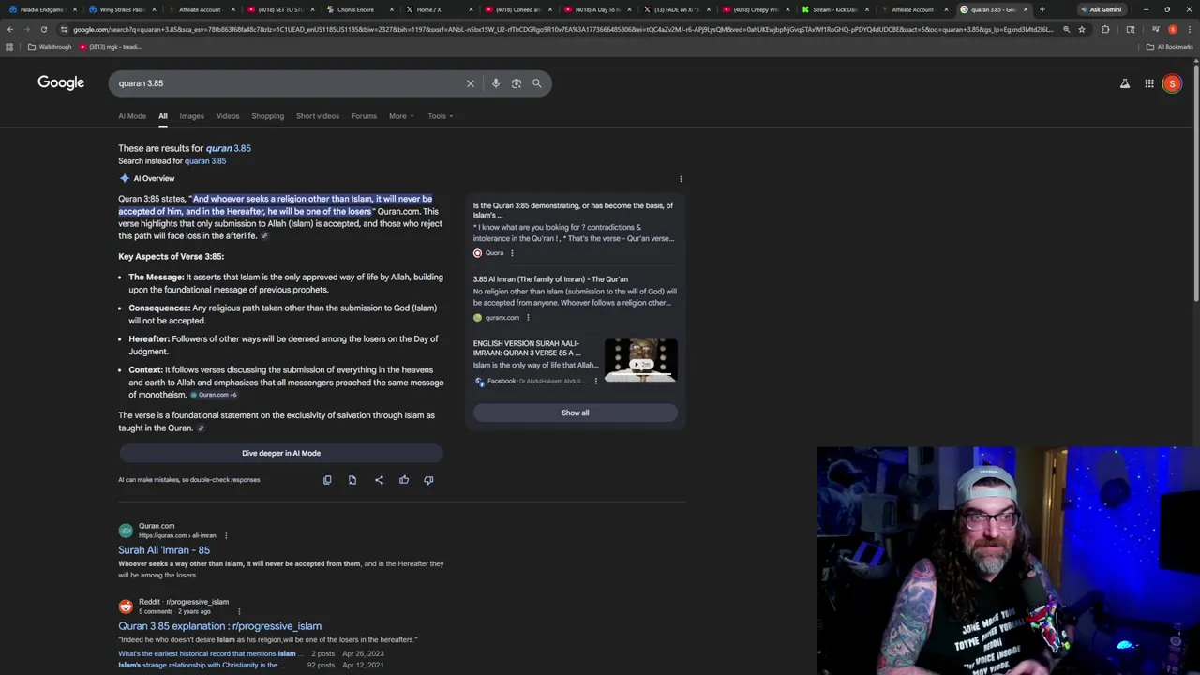Give thumbs down on AI Overview

pyautogui.click(x=428, y=480)
